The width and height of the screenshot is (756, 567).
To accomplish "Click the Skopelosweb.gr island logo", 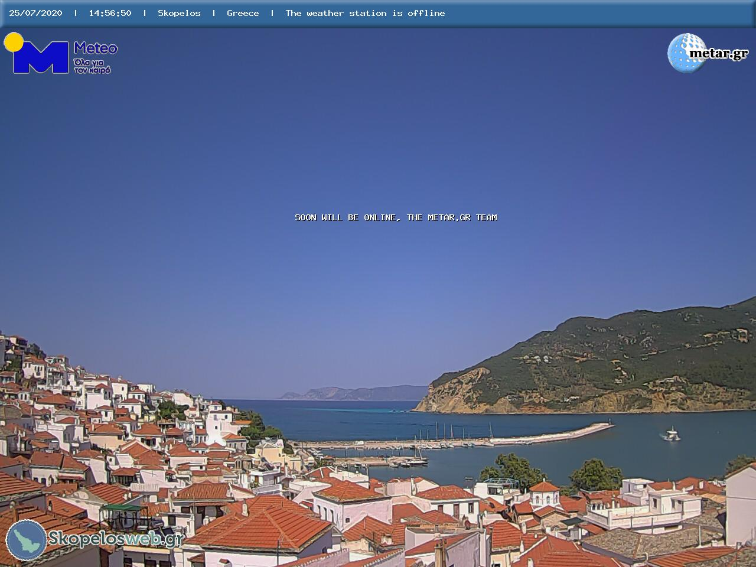I will point(26,540).
